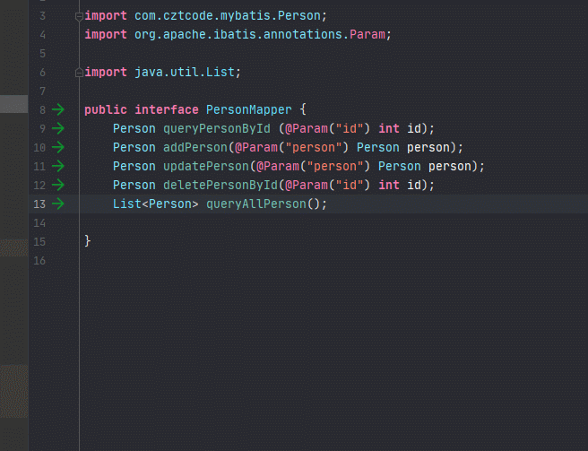Click the gutter arrow next to addPerson

58,147
